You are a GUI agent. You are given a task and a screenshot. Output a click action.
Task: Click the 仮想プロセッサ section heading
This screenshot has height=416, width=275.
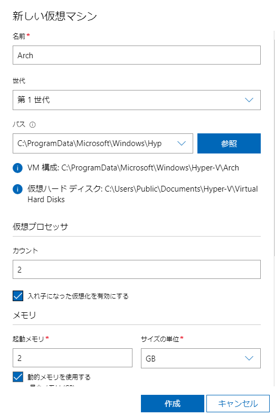tap(40, 227)
